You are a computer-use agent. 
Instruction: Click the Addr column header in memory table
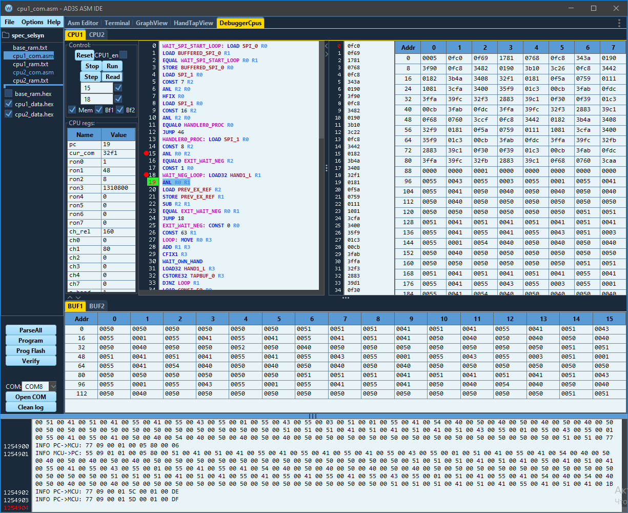408,47
